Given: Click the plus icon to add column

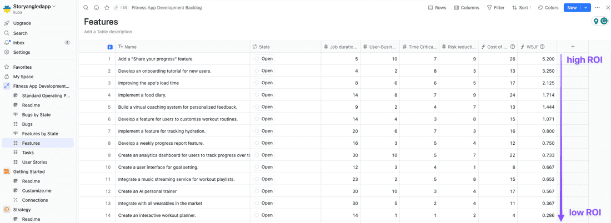Looking at the screenshot, I should coord(573,47).
